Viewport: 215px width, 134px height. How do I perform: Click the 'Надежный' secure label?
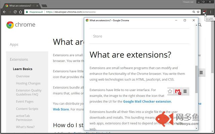(36, 12)
